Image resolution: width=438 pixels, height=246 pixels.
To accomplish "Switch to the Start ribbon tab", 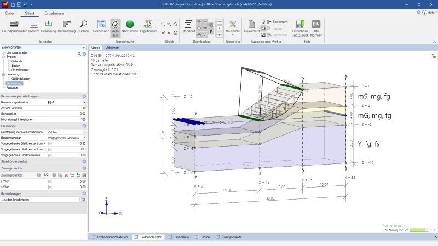I will [x=30, y=13].
